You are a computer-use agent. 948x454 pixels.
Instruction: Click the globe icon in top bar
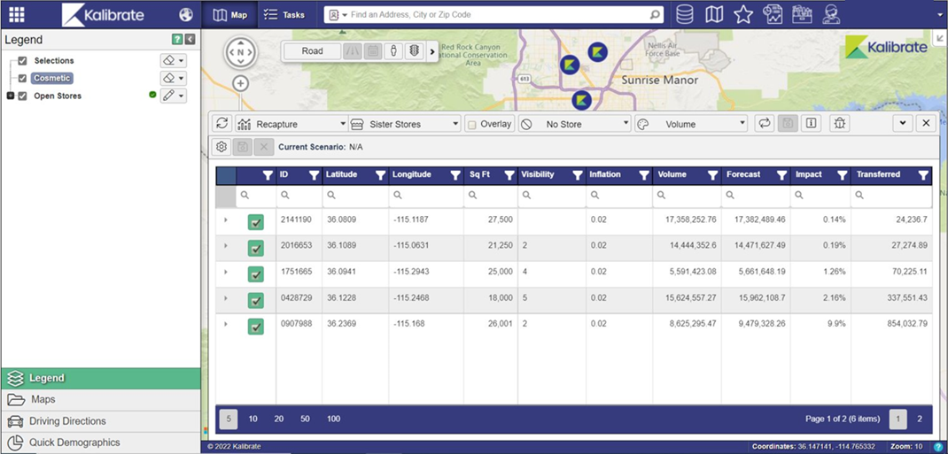186,14
